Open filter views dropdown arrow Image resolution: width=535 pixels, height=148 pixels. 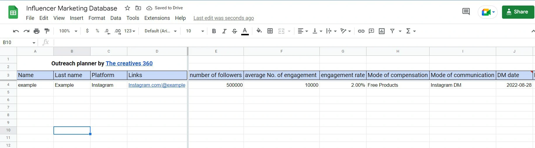point(400,31)
